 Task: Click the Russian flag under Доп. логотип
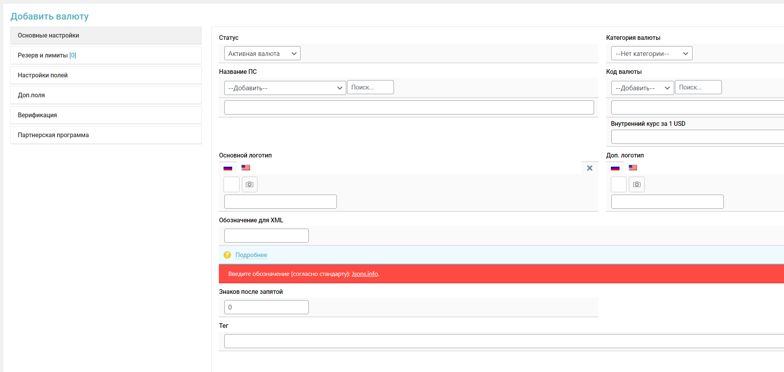[615, 168]
